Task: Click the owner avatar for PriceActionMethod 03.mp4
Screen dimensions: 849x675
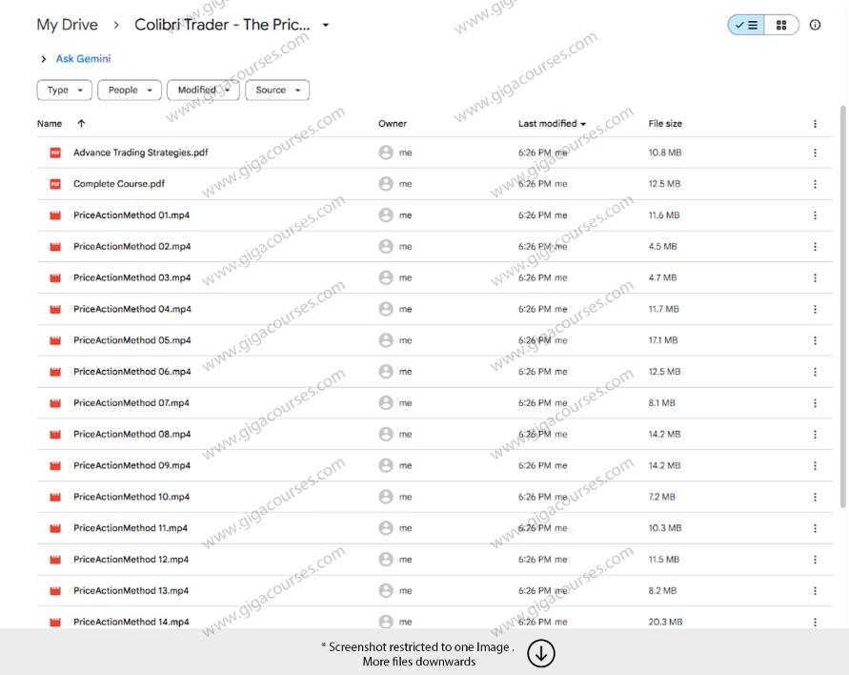Action: 386,277
